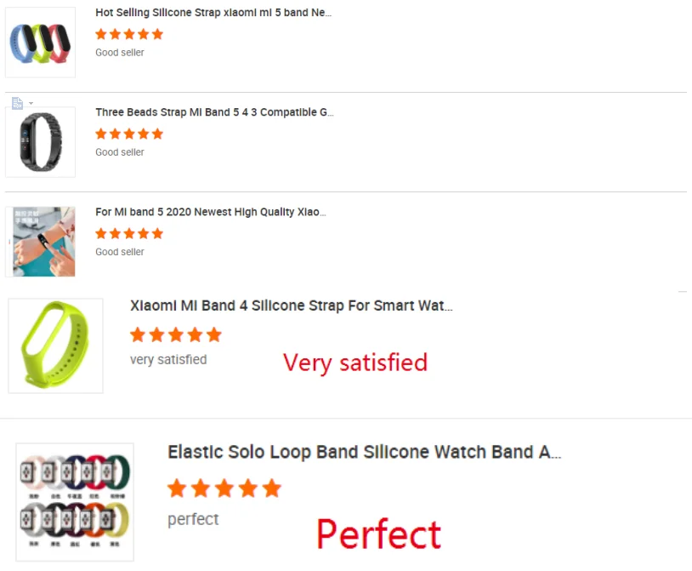Screen dimensions: 692x571
Task: Select the green Xiaomi Mi Band 4 strap image
Action: (x=55, y=345)
